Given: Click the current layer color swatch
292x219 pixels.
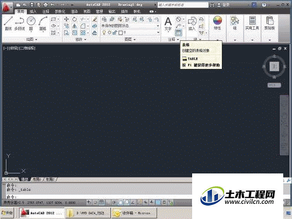Looking at the screenshot, I should click(120, 33).
